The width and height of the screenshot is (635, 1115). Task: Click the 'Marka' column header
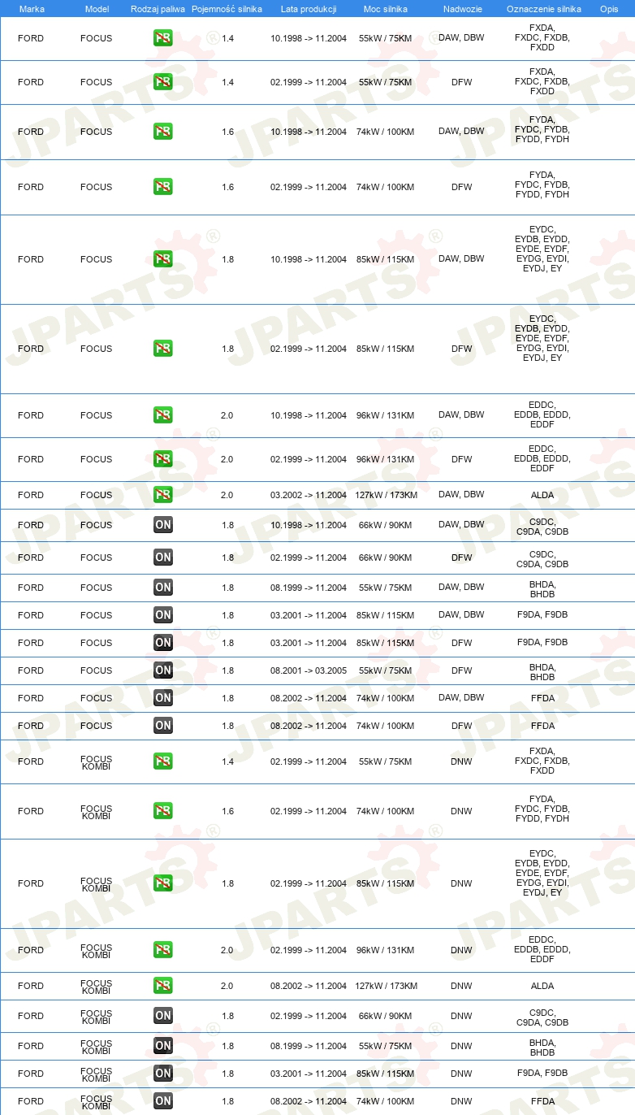pos(32,9)
